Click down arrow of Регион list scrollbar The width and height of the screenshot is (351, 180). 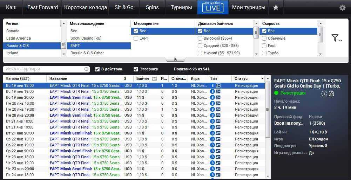pyautogui.click(x=64, y=54)
